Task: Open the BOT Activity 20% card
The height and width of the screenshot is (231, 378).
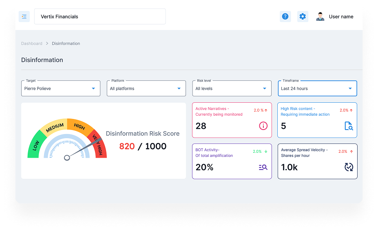Action: coord(232,161)
